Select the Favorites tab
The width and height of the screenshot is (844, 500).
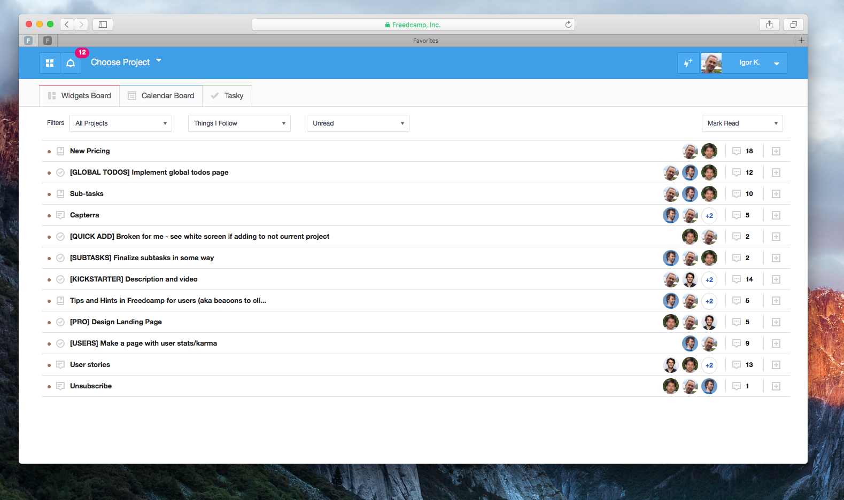pyautogui.click(x=426, y=41)
